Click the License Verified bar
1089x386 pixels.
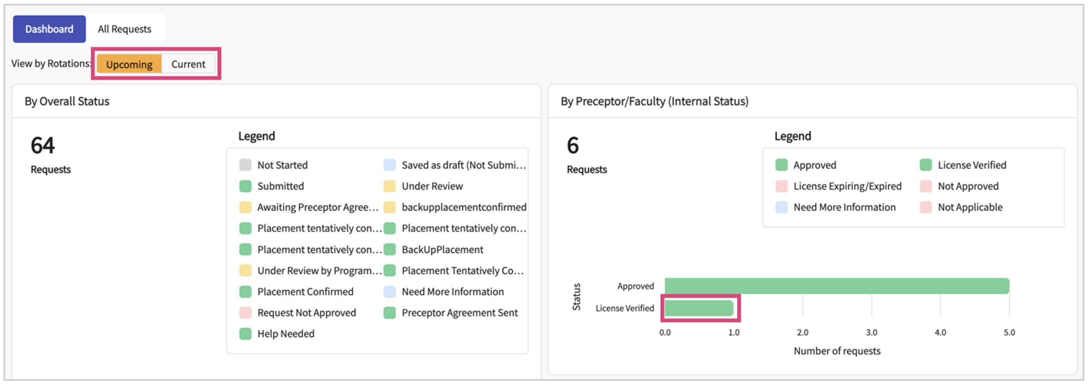coord(699,308)
